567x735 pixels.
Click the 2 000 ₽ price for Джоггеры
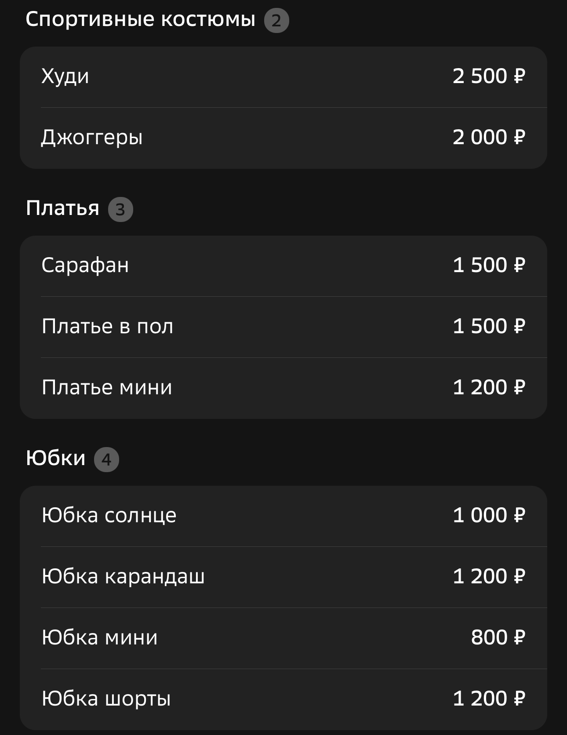click(x=489, y=138)
